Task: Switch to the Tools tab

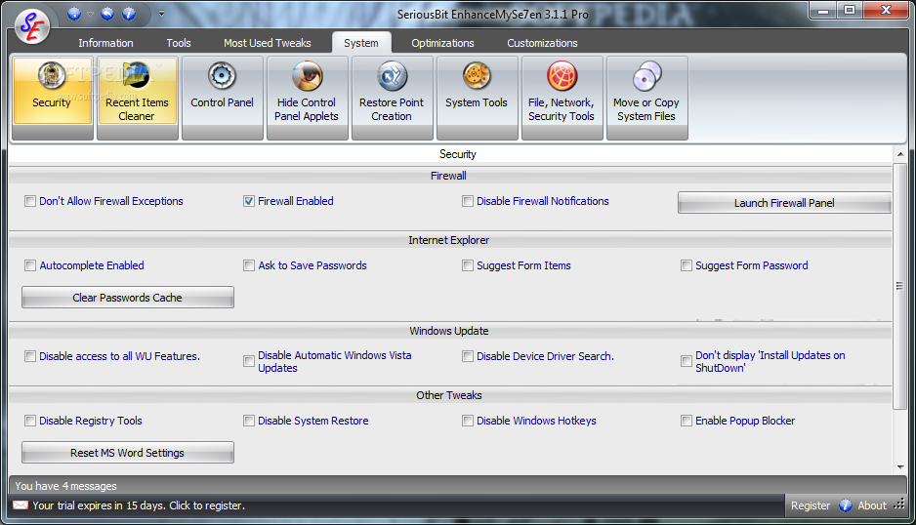Action: pyautogui.click(x=179, y=43)
